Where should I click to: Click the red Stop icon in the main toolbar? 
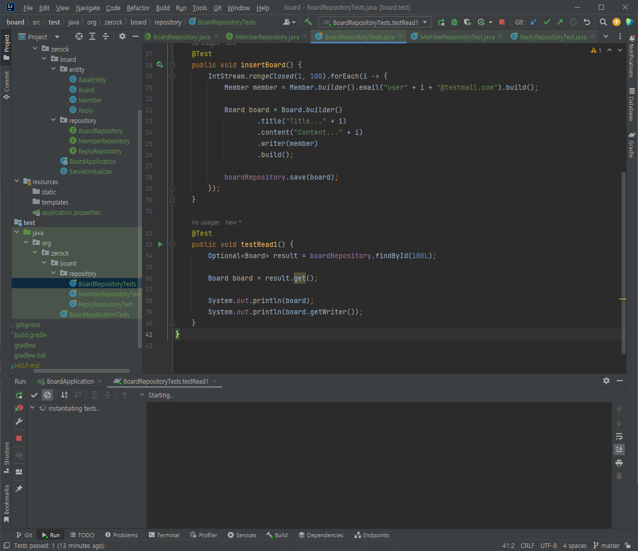(502, 22)
